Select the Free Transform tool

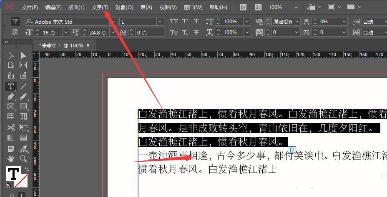(x=23, y=128)
